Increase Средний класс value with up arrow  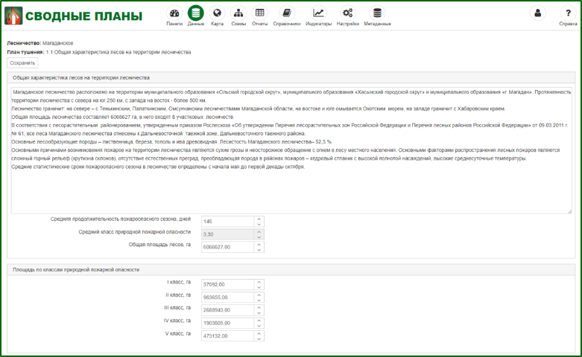click(259, 232)
